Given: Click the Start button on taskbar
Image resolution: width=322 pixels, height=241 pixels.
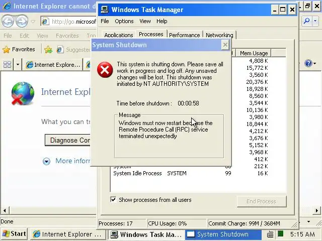Looking at the screenshot, I should [x=14, y=234].
